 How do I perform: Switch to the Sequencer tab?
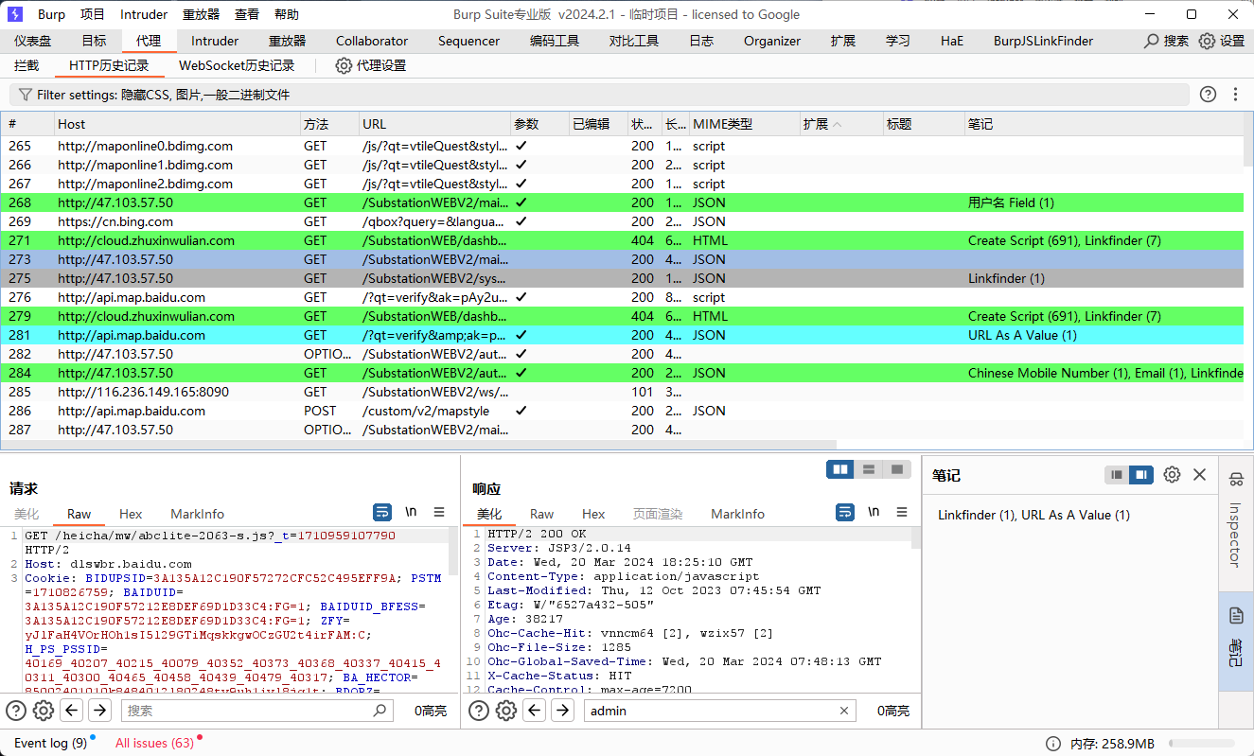(x=468, y=41)
